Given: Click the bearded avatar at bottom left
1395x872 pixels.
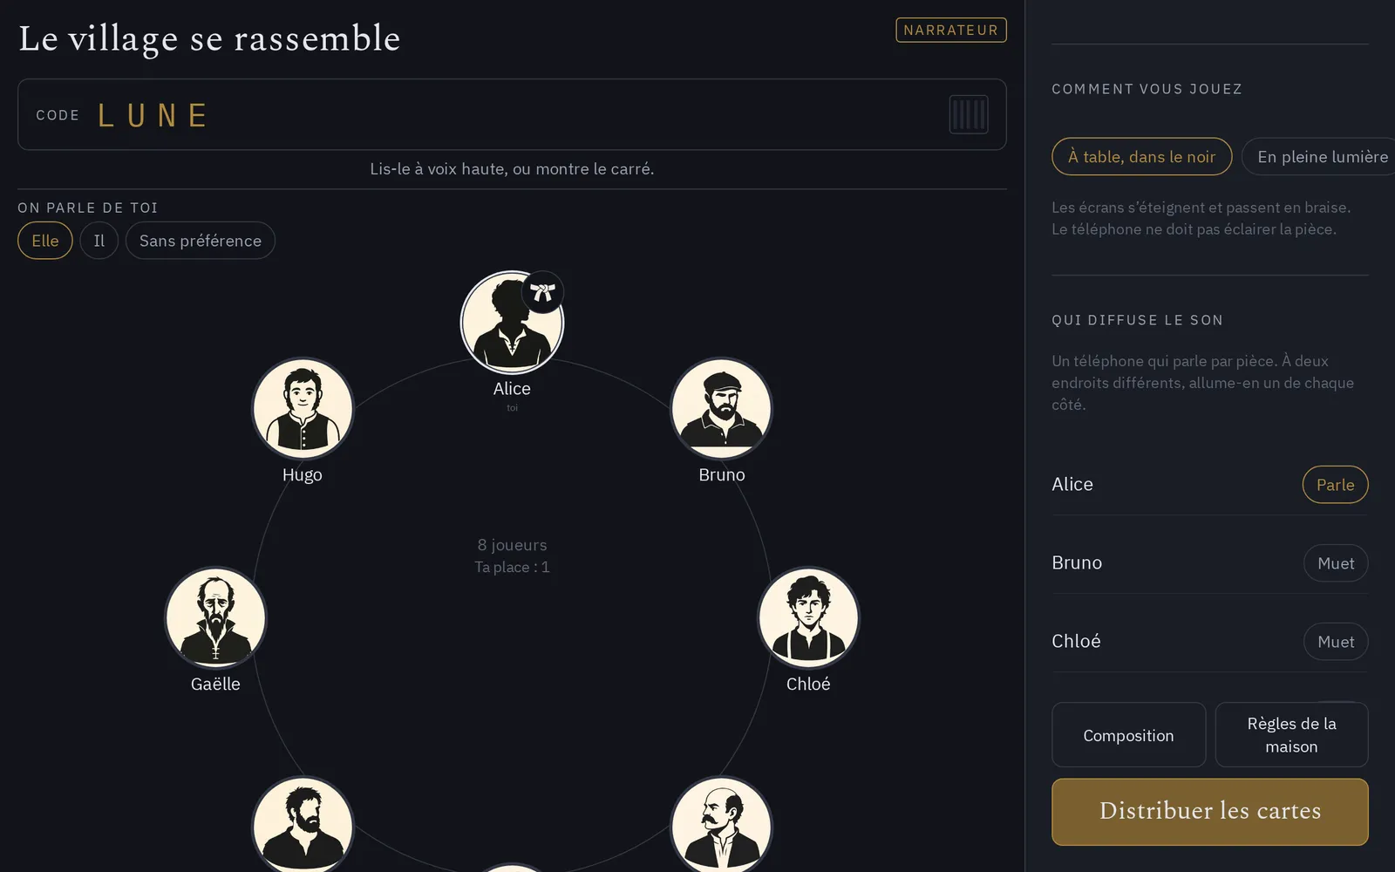Looking at the screenshot, I should [x=303, y=825].
